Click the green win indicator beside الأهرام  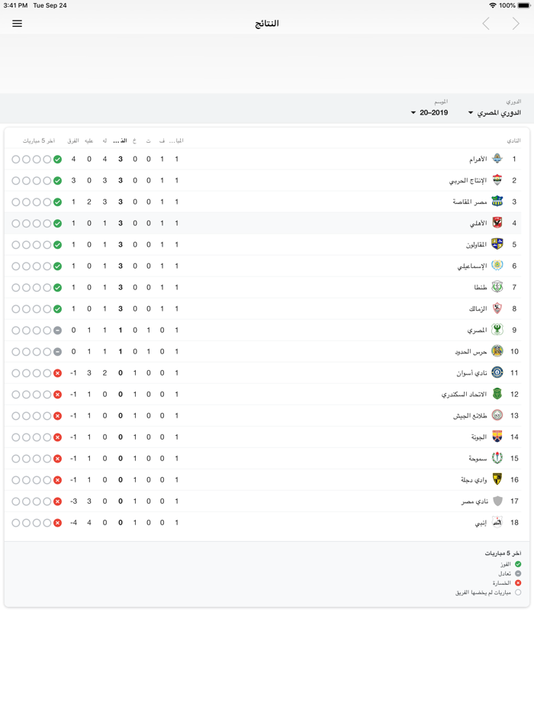(57, 159)
